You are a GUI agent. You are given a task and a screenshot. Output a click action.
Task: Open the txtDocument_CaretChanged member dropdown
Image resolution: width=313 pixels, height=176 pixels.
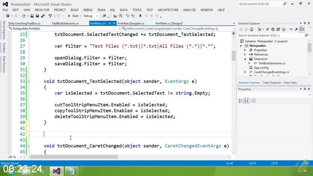tap(234, 29)
